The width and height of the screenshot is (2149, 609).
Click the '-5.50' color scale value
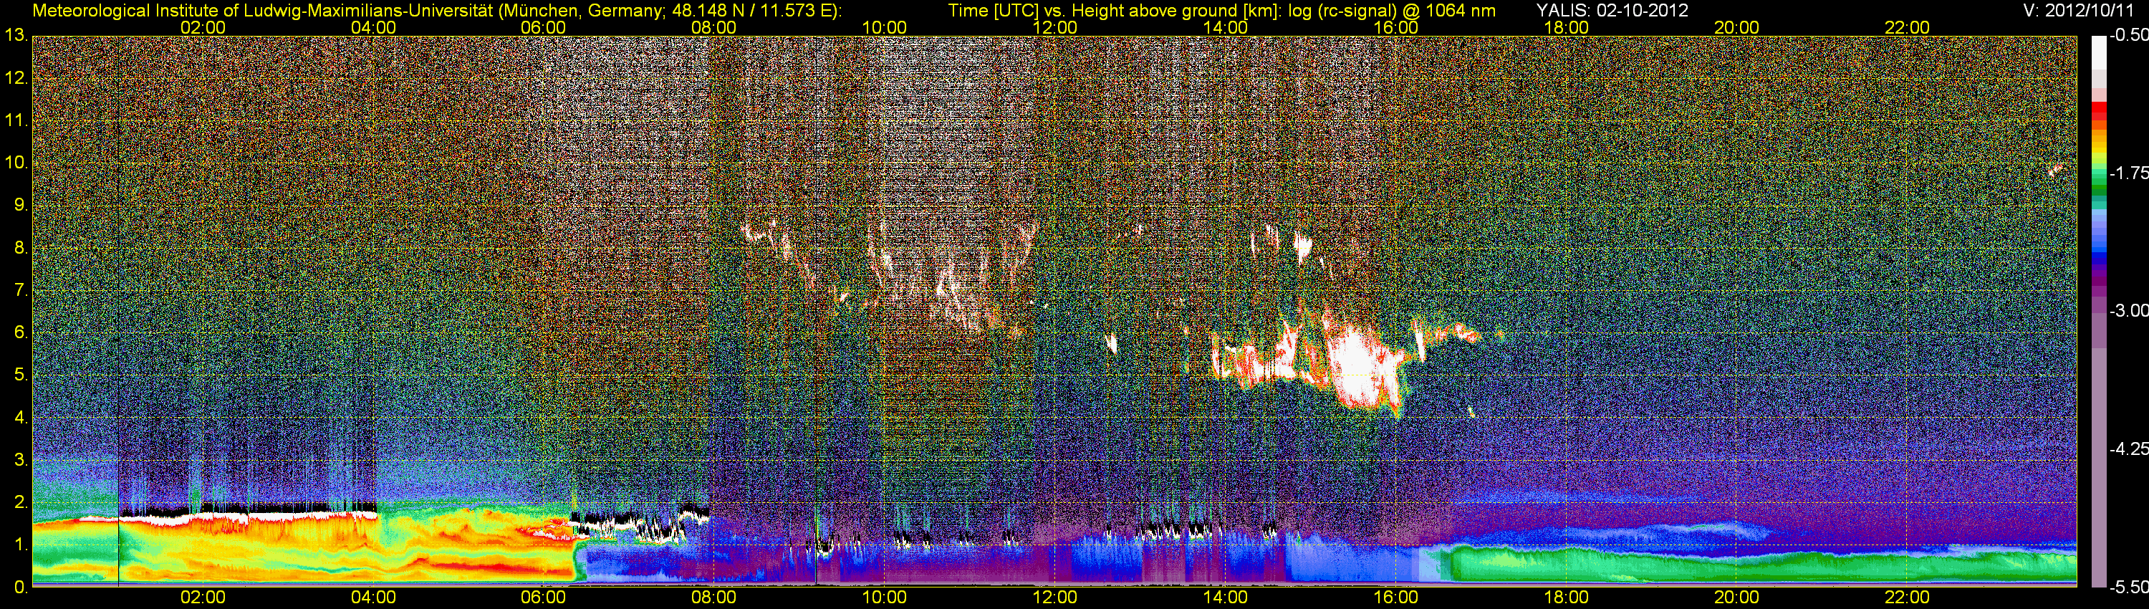2128,588
